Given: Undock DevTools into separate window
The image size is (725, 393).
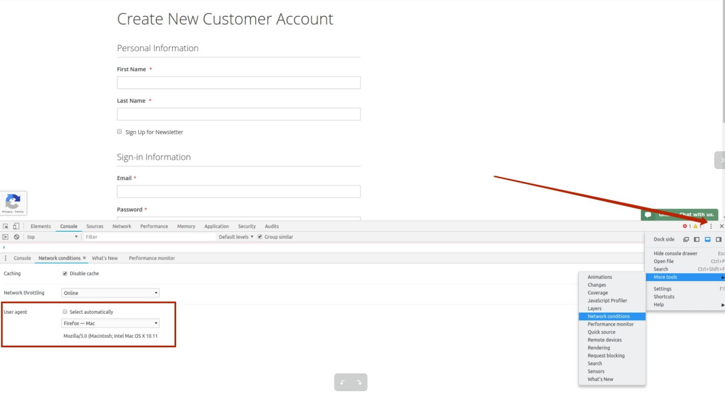Looking at the screenshot, I should pyautogui.click(x=686, y=239).
